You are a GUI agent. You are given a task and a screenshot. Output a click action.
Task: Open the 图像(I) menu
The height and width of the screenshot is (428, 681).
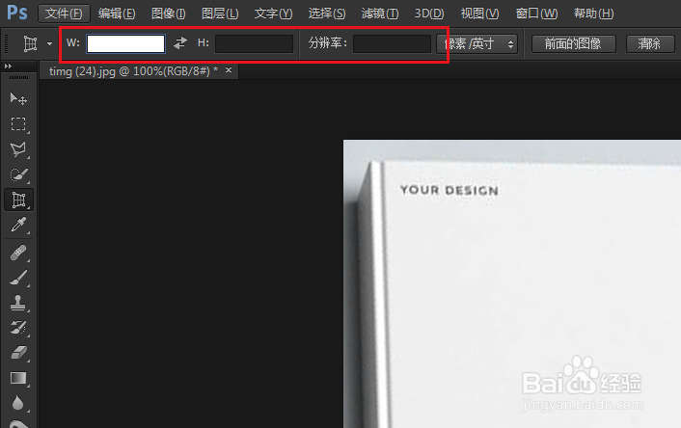[169, 13]
